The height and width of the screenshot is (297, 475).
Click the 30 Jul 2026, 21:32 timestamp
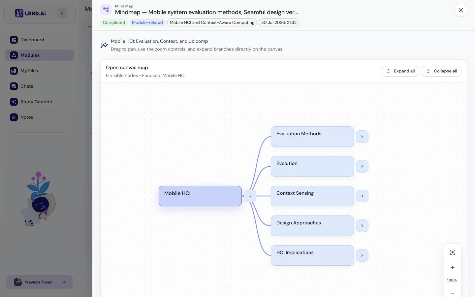point(279,22)
